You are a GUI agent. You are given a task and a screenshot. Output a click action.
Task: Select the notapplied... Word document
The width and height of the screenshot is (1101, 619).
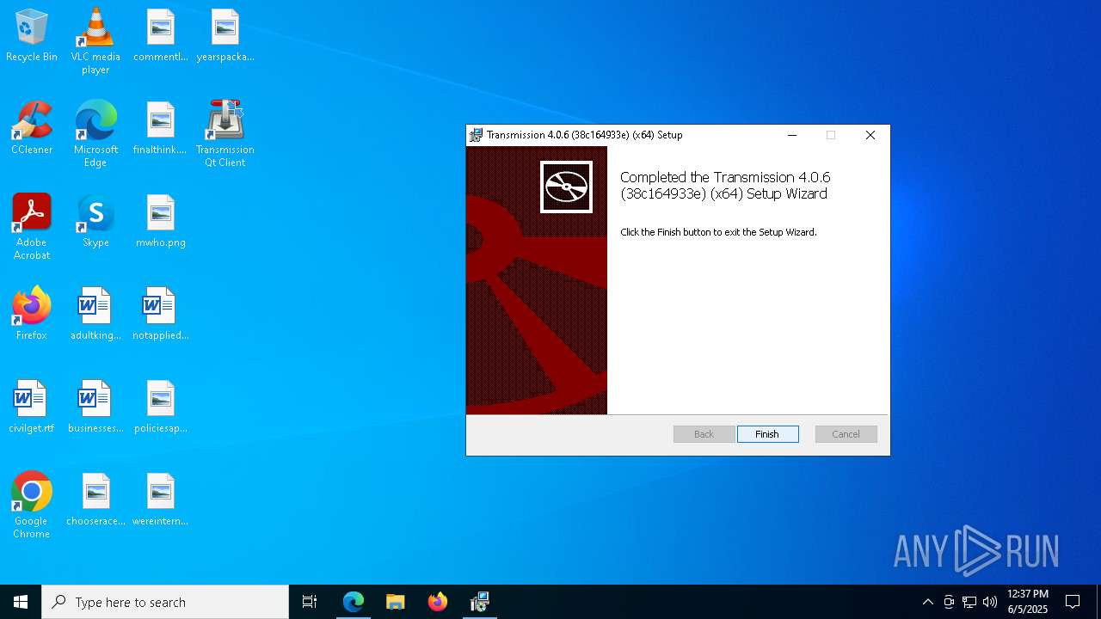(161, 315)
